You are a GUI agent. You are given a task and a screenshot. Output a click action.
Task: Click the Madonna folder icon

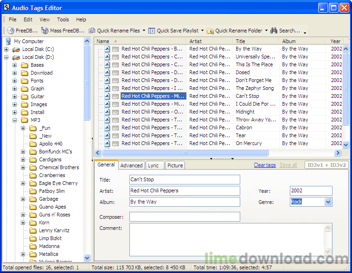coord(33,246)
